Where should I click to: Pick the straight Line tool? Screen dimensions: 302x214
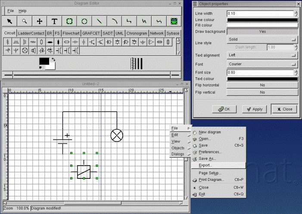click(99, 21)
